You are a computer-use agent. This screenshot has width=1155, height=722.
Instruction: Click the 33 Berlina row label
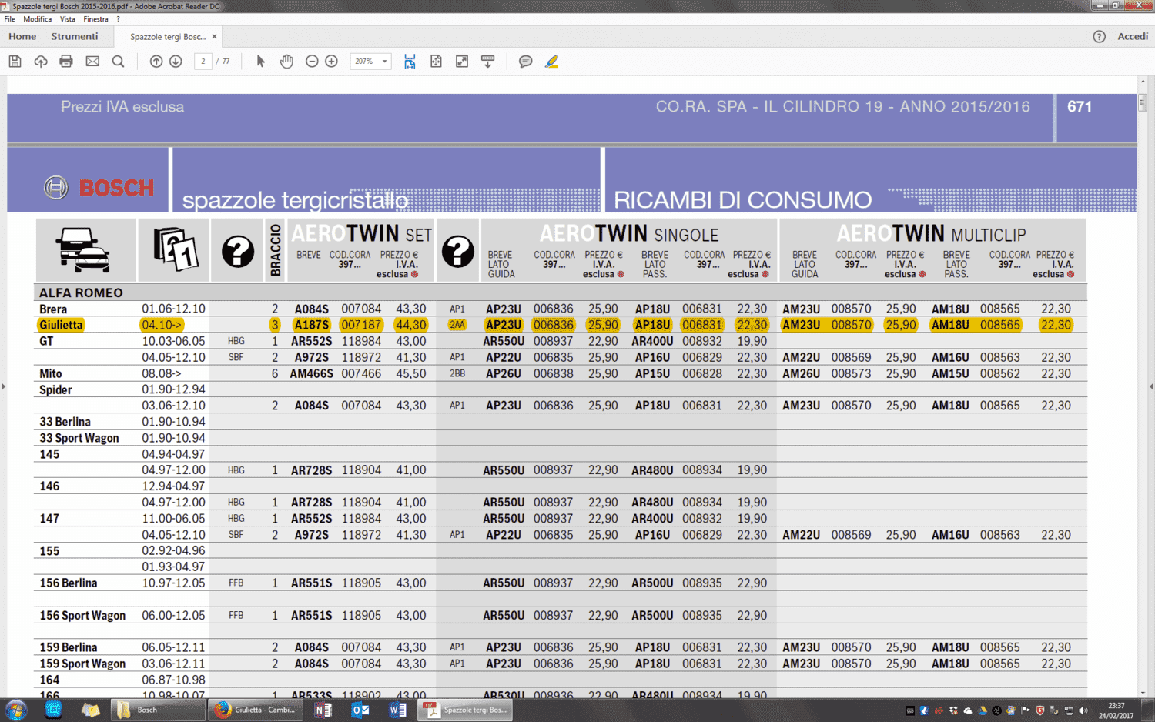(65, 422)
